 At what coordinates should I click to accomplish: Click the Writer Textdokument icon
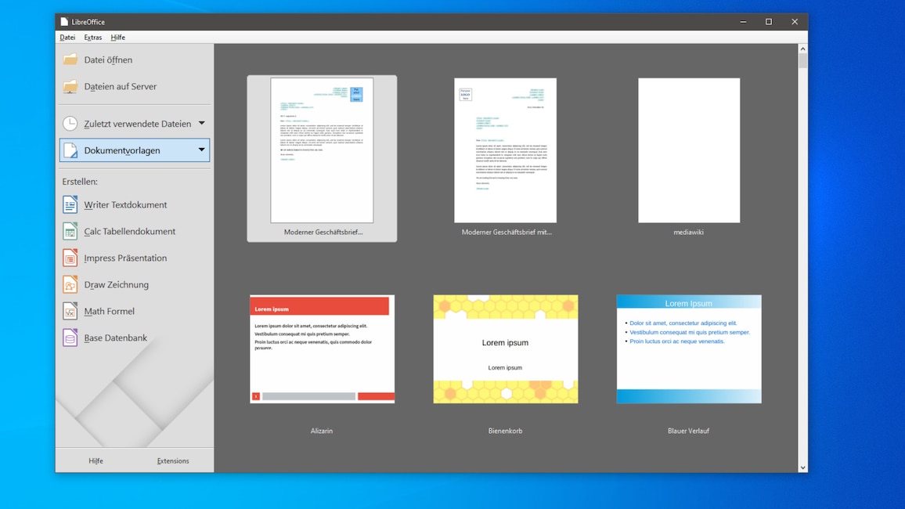(x=70, y=205)
